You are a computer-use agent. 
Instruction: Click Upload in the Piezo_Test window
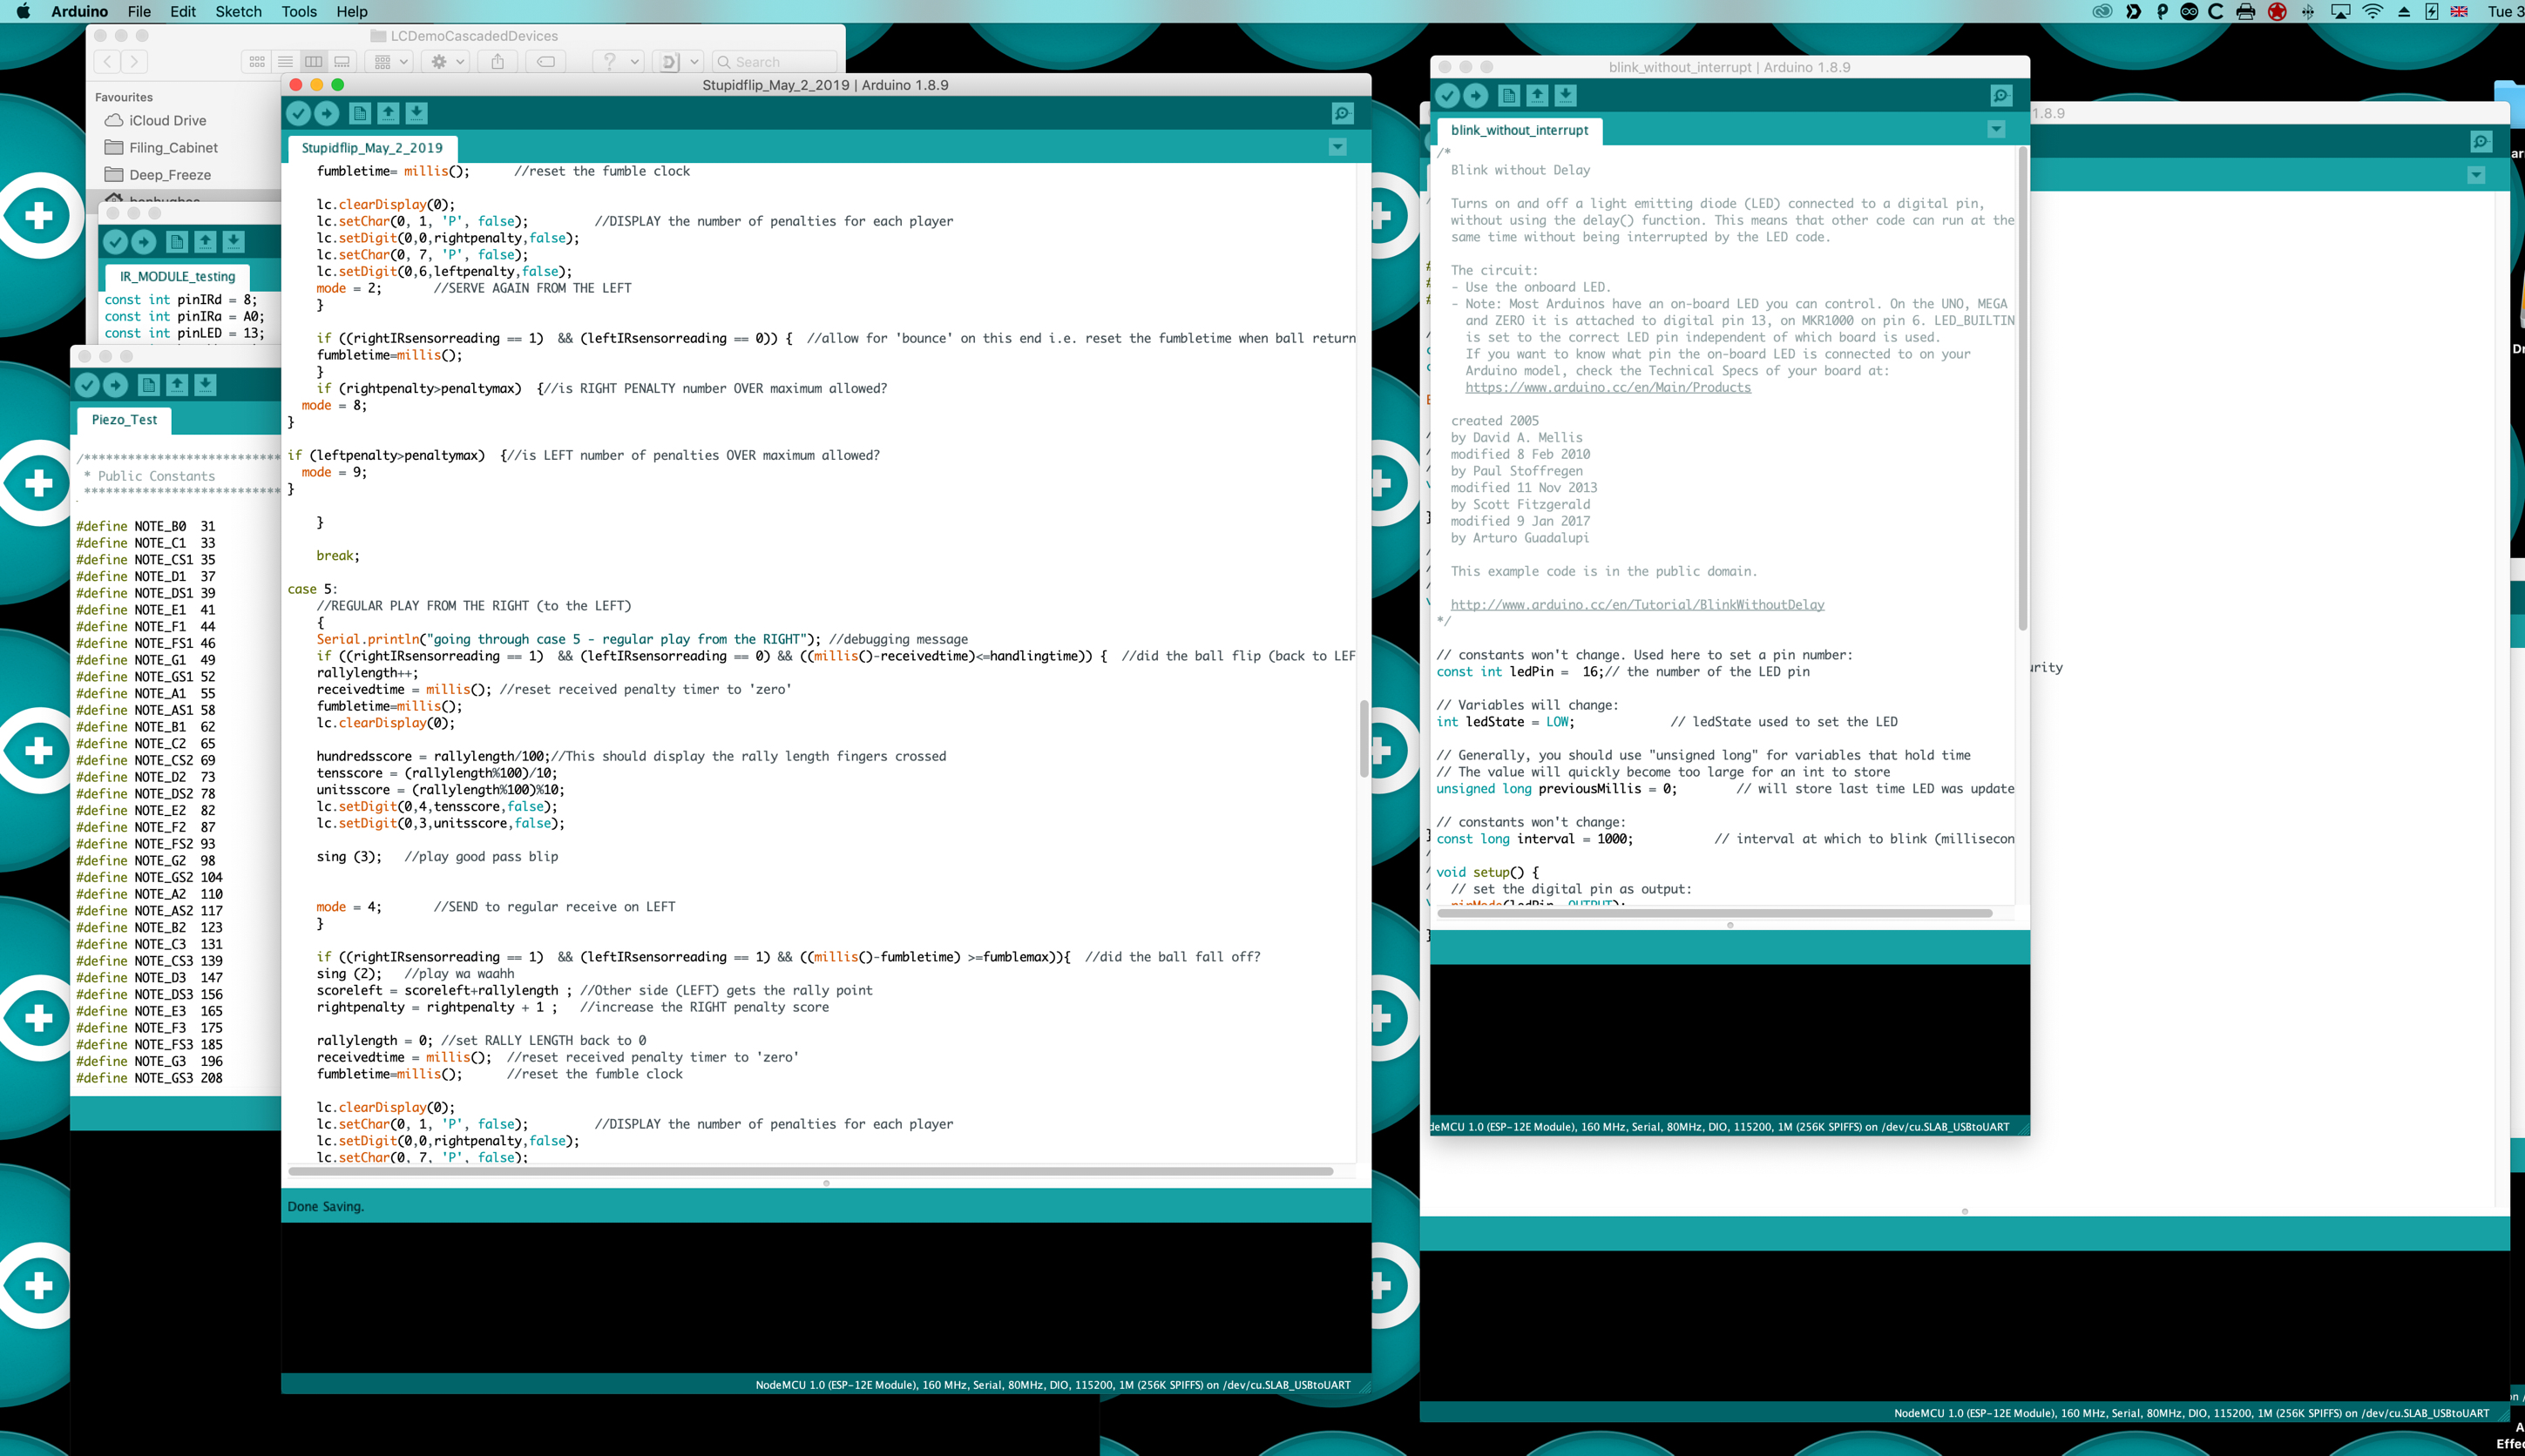point(115,384)
